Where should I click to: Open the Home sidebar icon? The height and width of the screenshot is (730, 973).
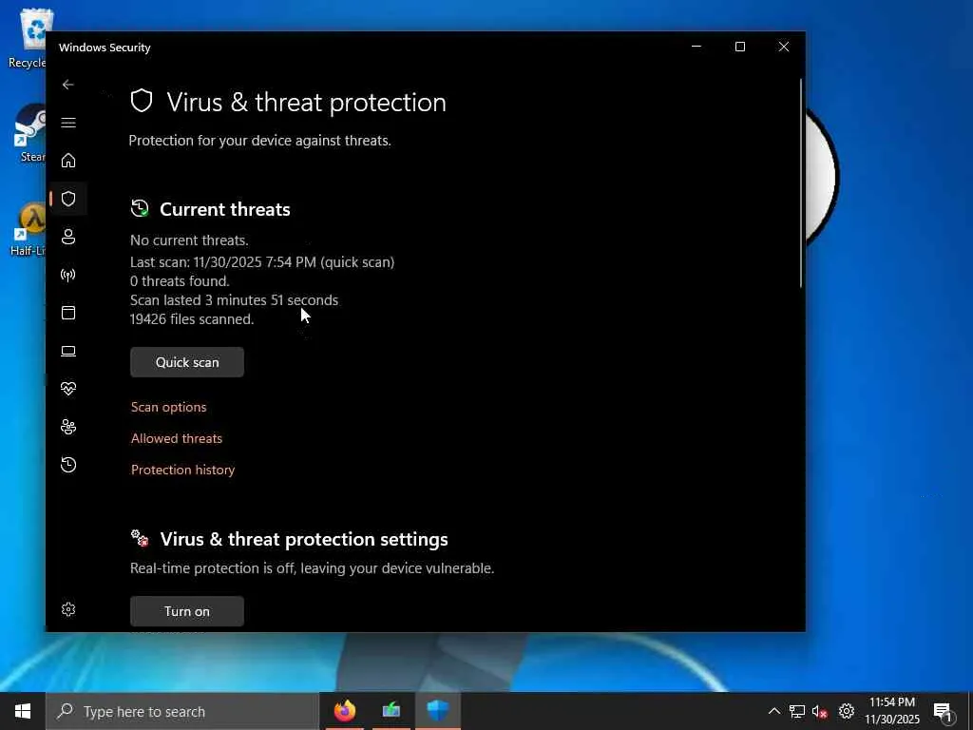pyautogui.click(x=68, y=161)
